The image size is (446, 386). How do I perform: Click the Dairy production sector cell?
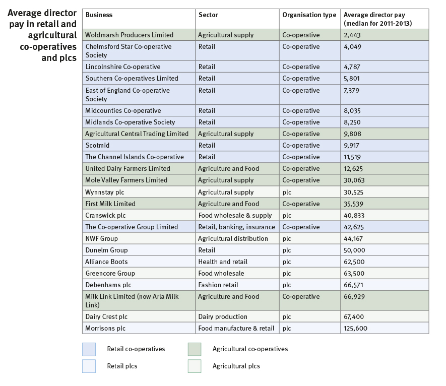(x=222, y=317)
